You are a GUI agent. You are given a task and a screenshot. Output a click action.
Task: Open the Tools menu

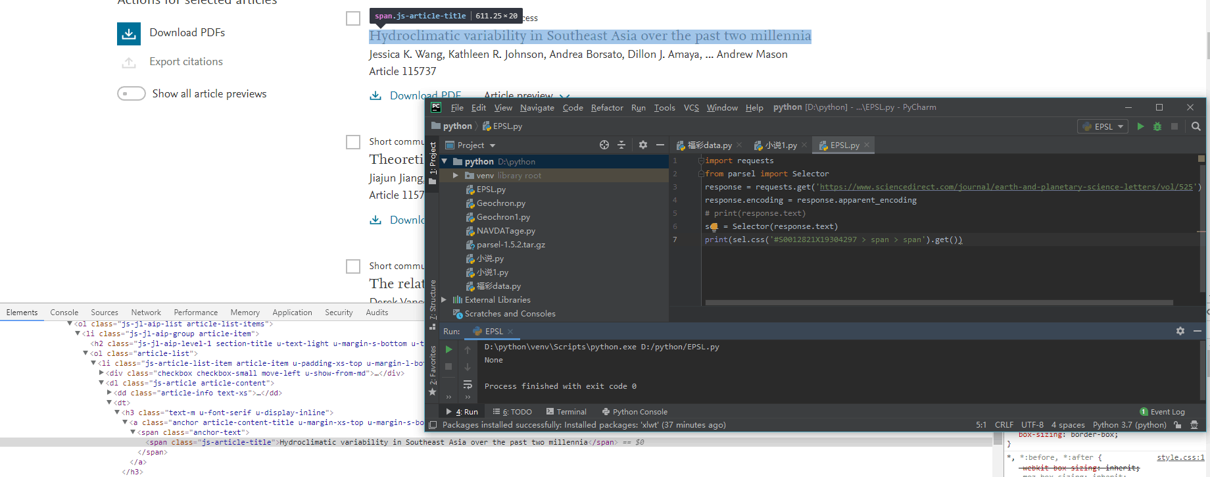(x=664, y=107)
